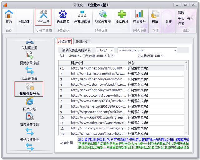Screen dimensions: 200x160
Task: Click the row header number 5
Action: click(x=64, y=90)
